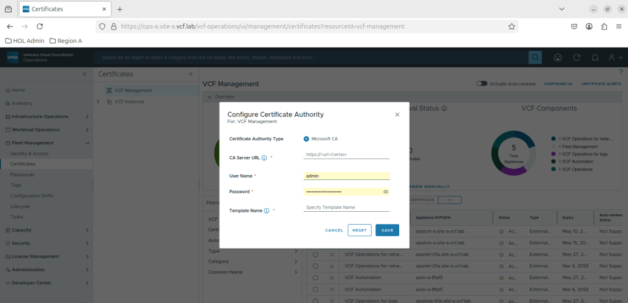Open the CERTIFICATE ALERTS link
Screen dimensions: 628x303
coord(601,84)
